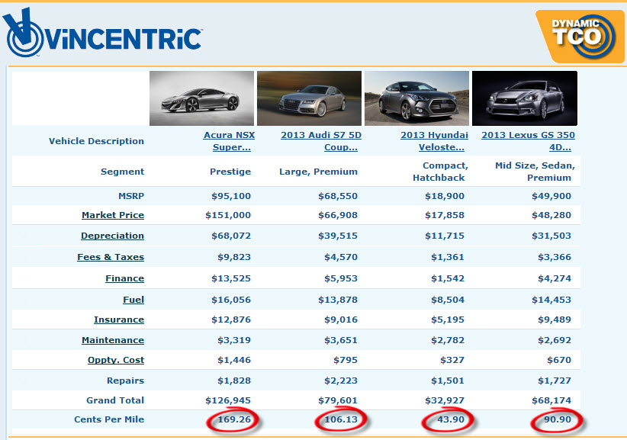627x440 pixels.
Task: Select the $68,550 MSRP value
Action: pos(338,196)
